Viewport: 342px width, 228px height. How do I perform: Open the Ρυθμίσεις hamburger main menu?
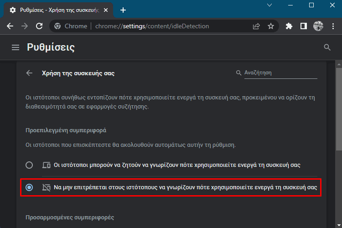click(16, 47)
